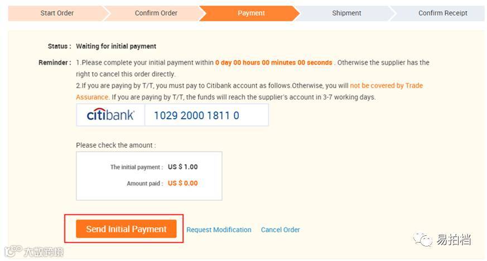Select the Confirm Order step
487x261 pixels.
156,13
